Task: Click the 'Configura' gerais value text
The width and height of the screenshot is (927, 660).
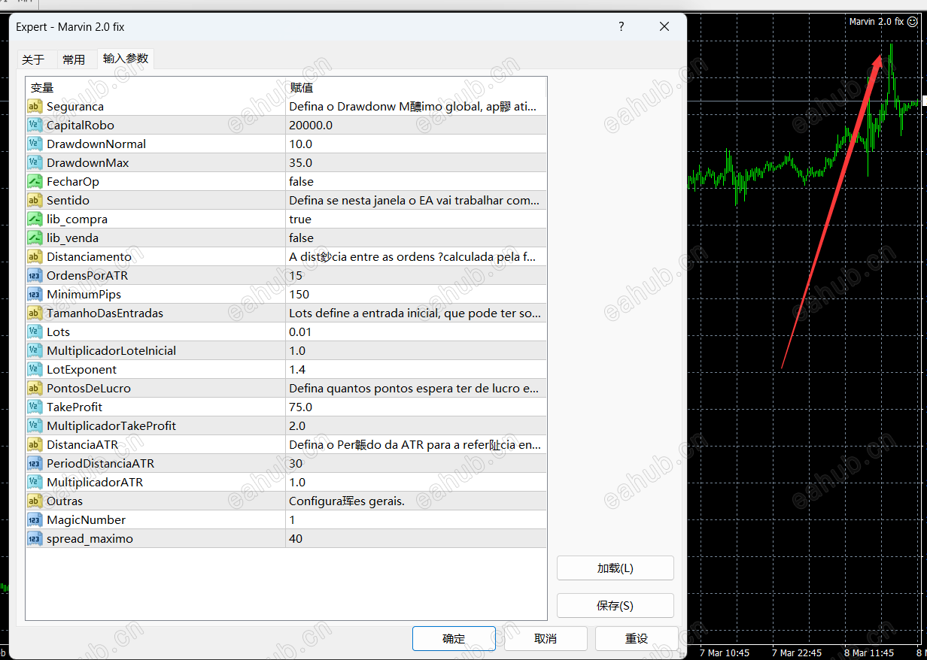Action: (347, 501)
